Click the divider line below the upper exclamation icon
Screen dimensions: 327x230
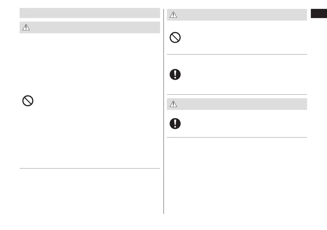[237, 94]
